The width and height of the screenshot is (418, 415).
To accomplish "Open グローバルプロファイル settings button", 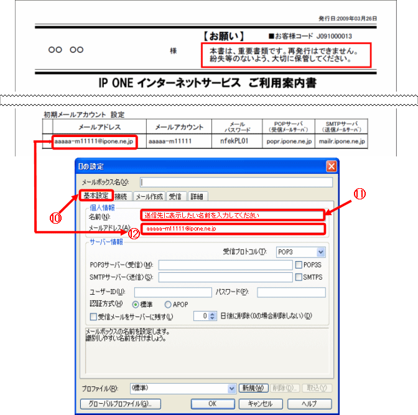I will point(120,403).
